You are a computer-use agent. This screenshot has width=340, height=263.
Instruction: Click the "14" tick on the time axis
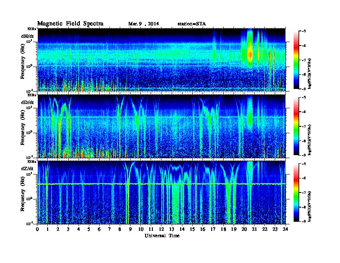[182, 229]
